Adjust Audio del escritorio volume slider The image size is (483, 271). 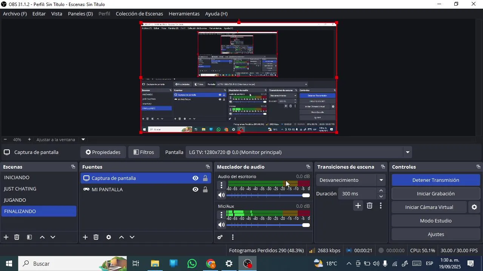268,195
